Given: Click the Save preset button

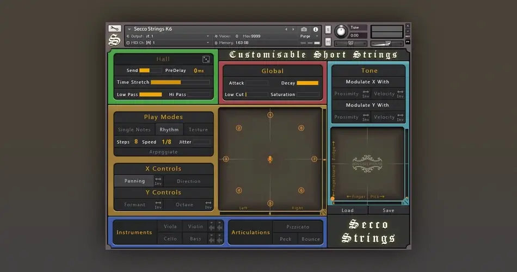Looking at the screenshot, I should click(389, 211).
